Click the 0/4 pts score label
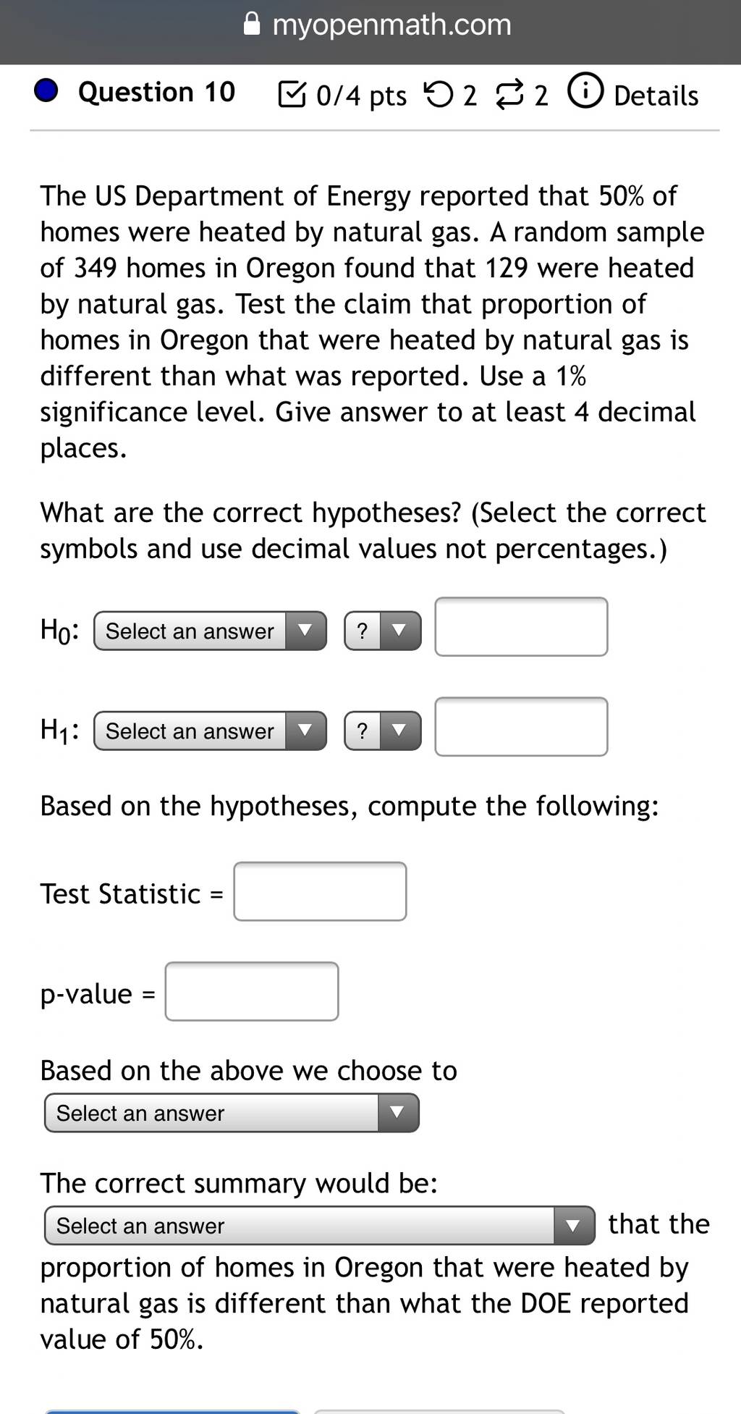 (x=361, y=96)
